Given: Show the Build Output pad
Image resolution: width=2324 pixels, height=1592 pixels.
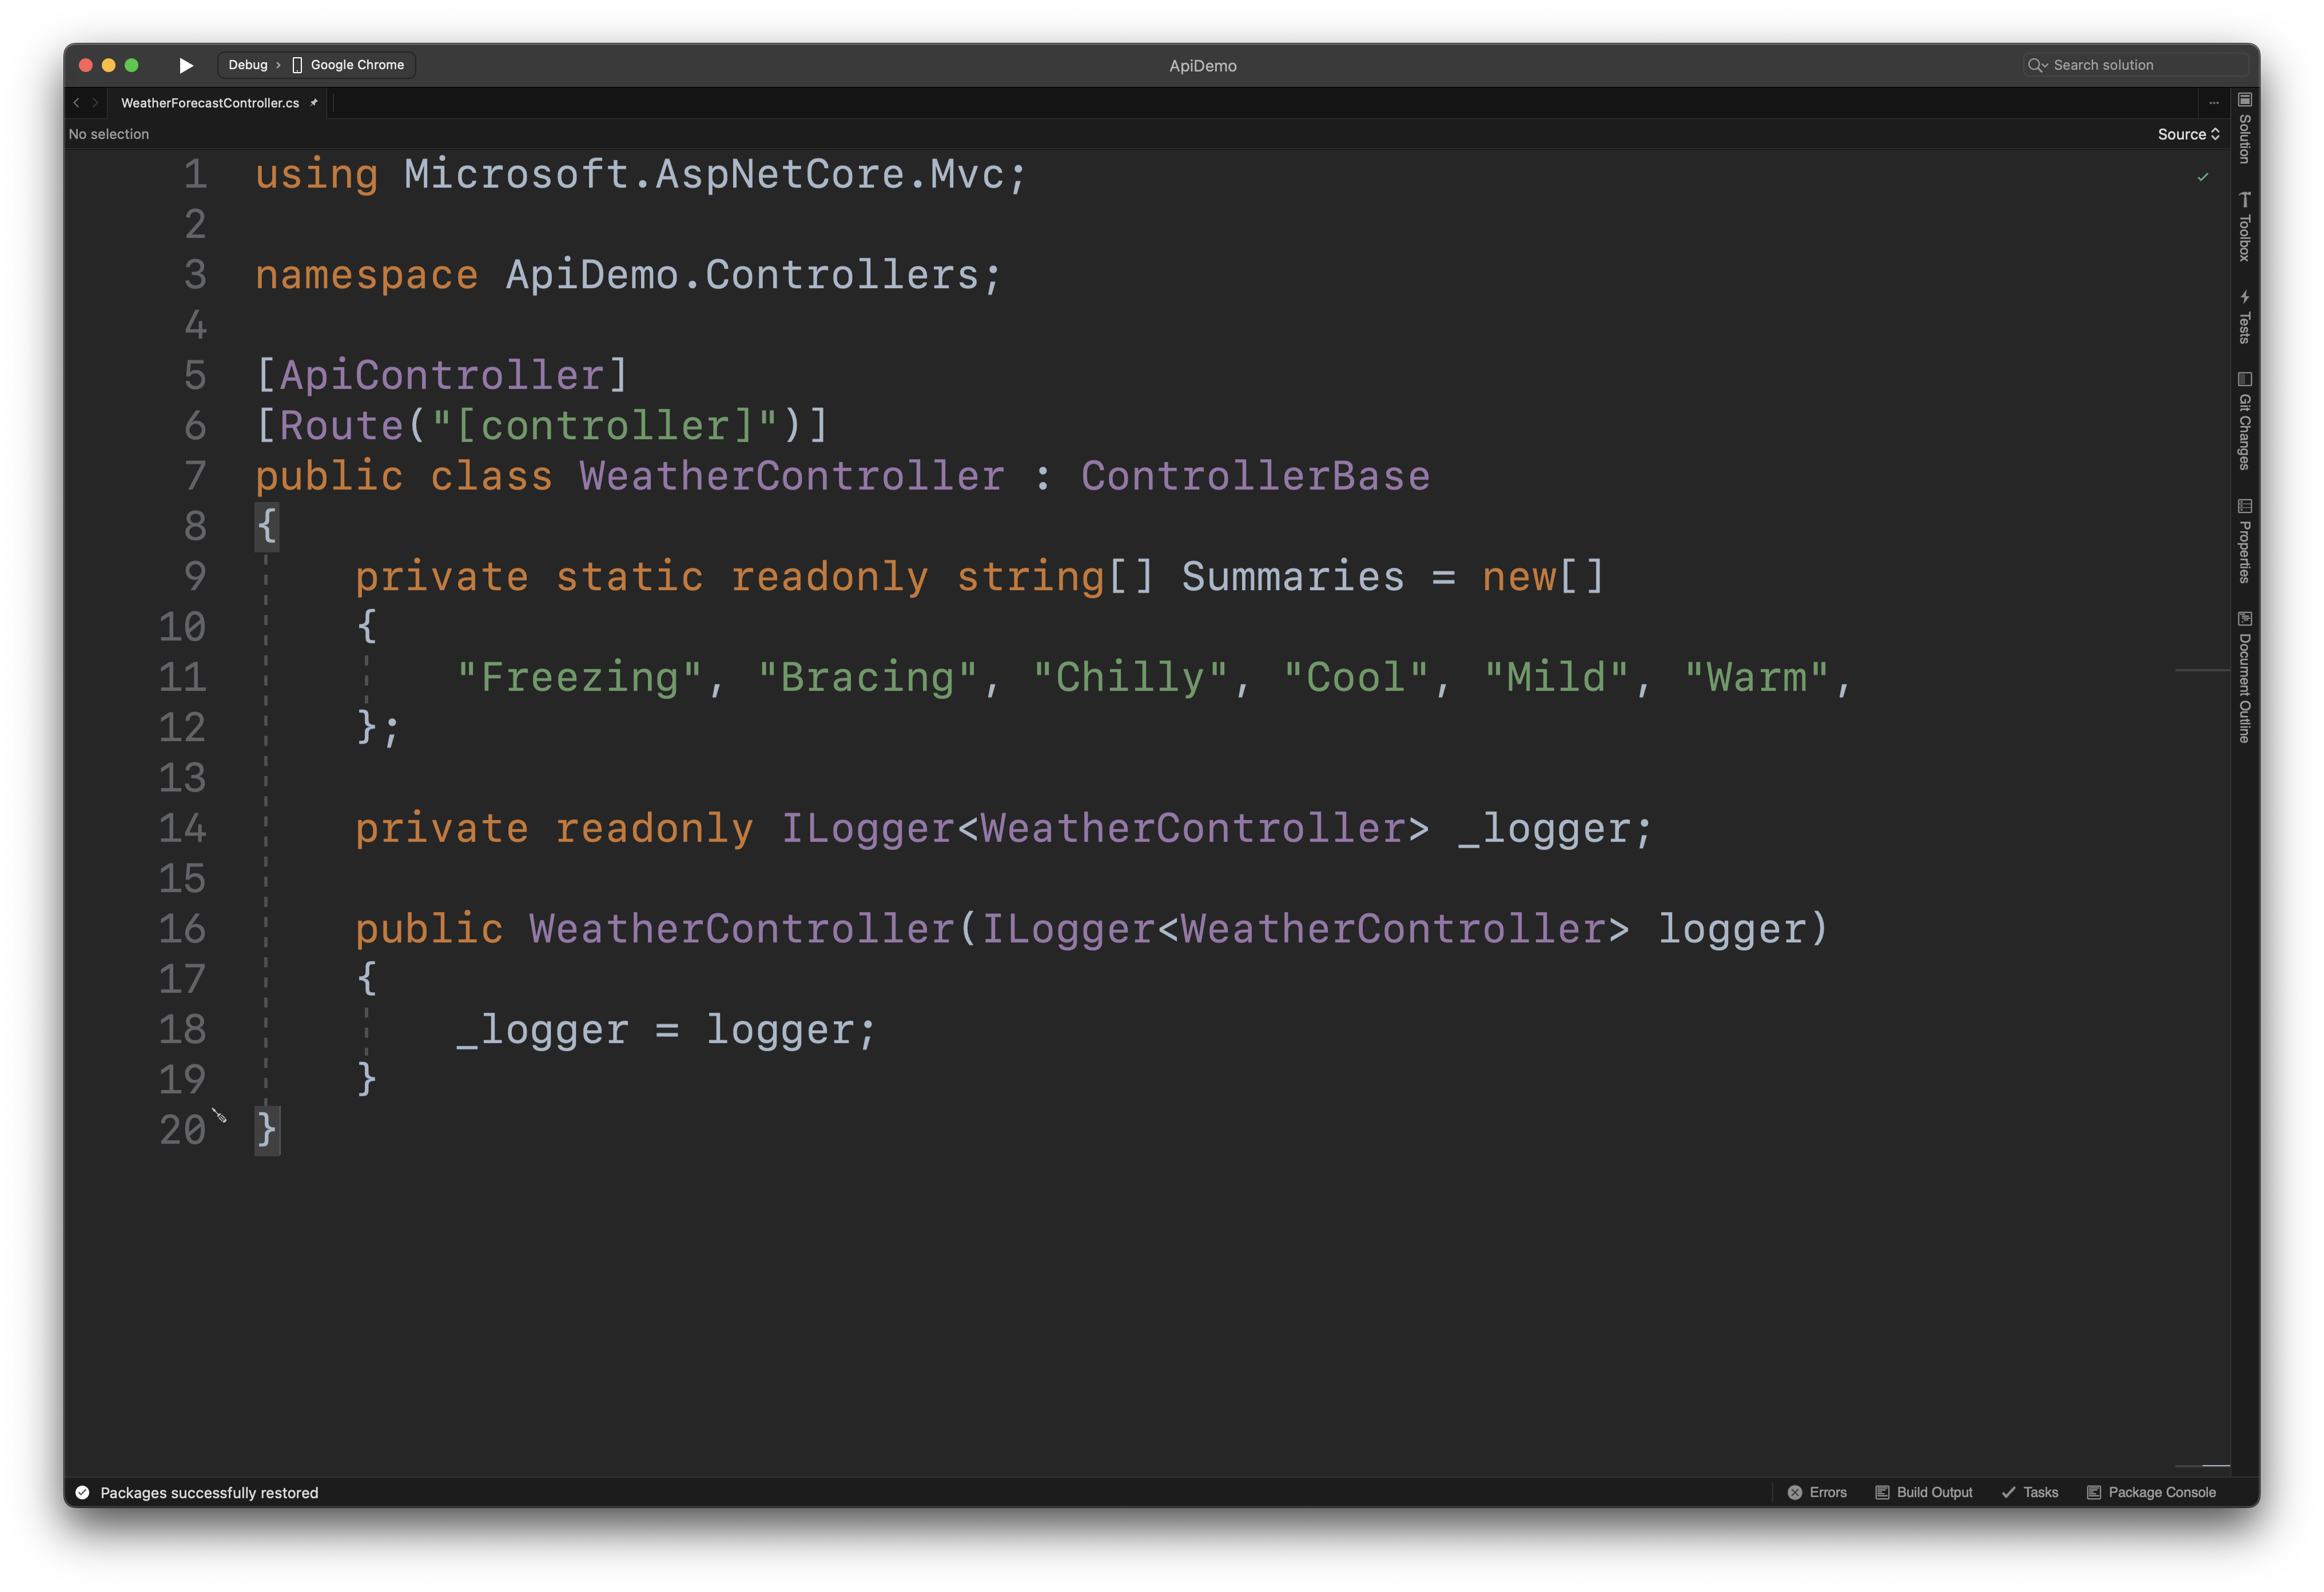Looking at the screenshot, I should click(1924, 1492).
